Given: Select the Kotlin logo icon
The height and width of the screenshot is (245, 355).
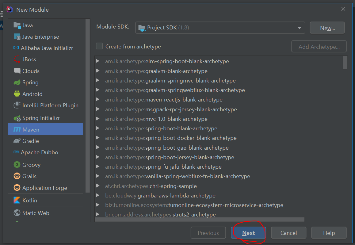Looking at the screenshot, I should tap(17, 201).
